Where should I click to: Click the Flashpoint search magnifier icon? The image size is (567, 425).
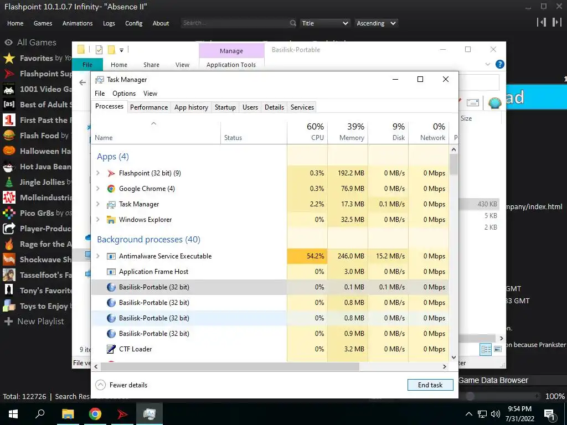click(293, 23)
